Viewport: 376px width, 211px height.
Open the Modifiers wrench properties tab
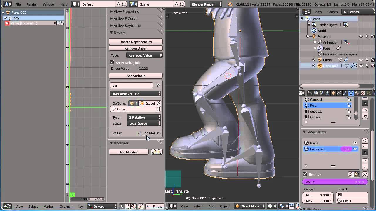[345, 93]
